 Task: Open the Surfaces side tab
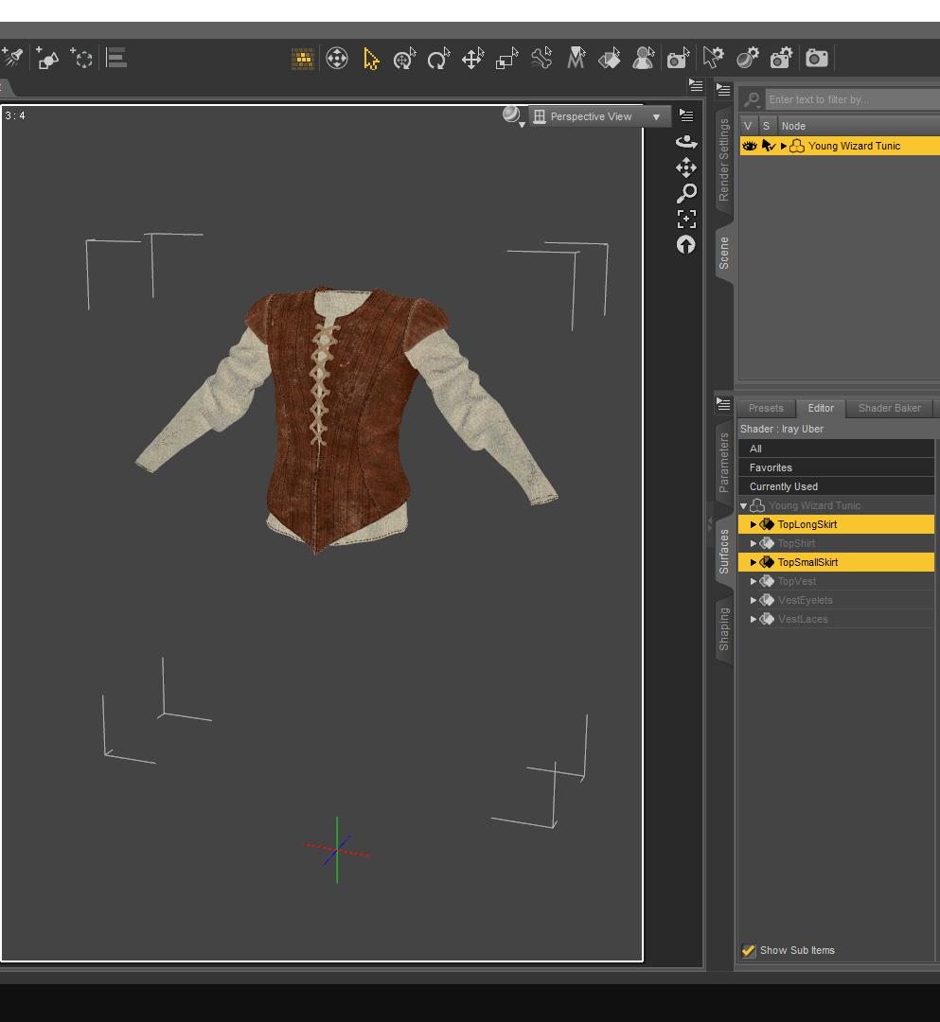click(723, 552)
